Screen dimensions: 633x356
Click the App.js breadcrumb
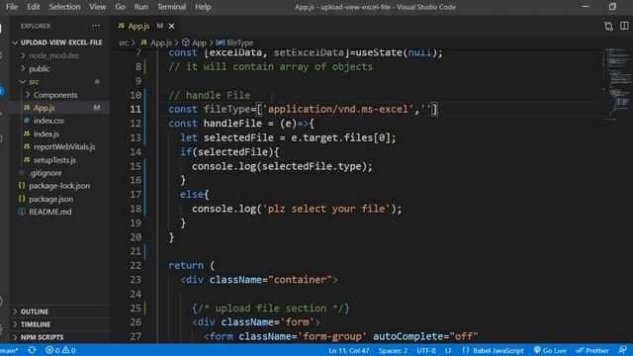(x=156, y=43)
